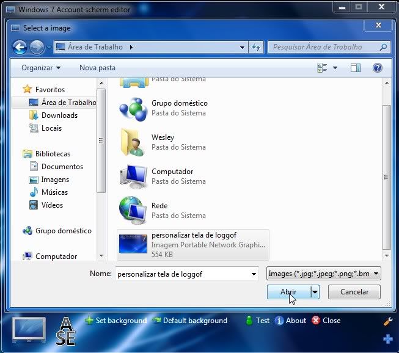Toggle the preview pane icon
Image resolution: width=399 pixels, height=353 pixels.
pyautogui.click(x=357, y=68)
